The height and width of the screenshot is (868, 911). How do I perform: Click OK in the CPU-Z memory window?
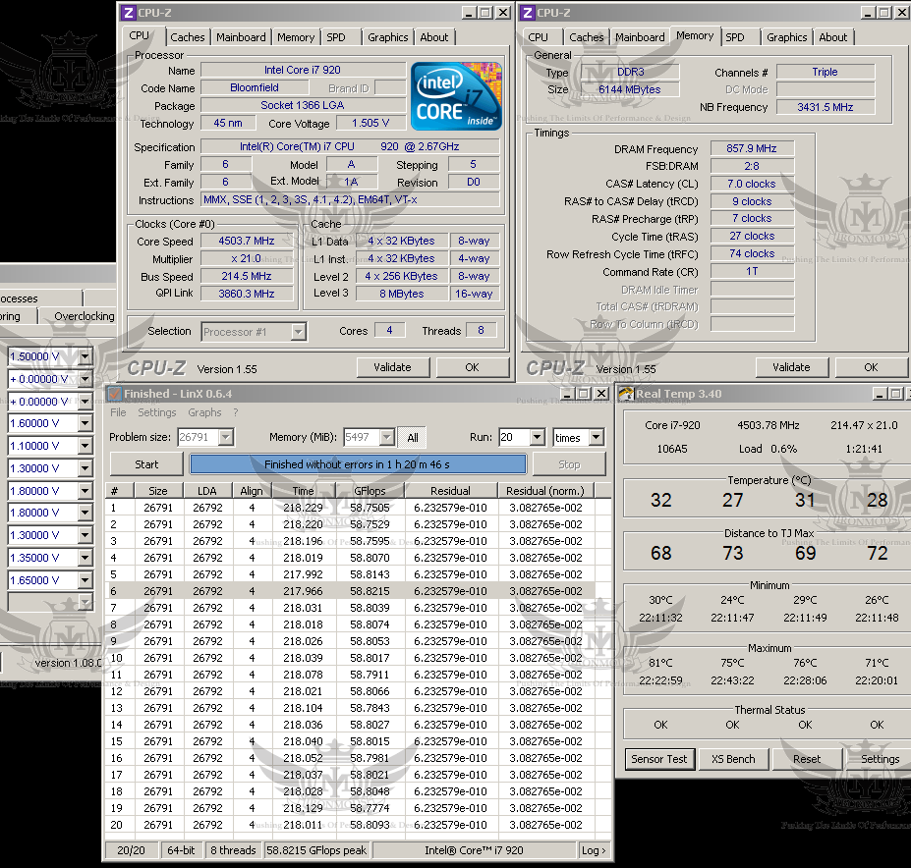point(871,367)
